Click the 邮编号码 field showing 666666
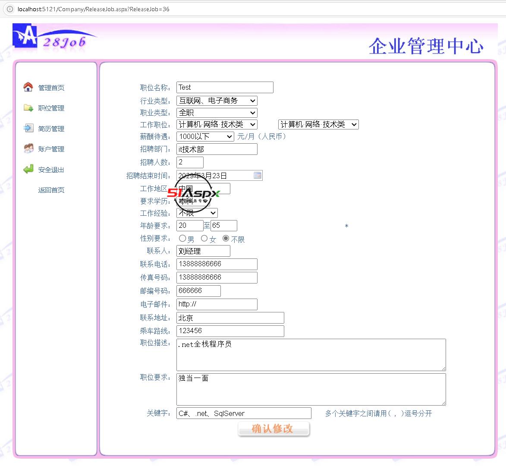This screenshot has height=466, width=506. click(x=199, y=291)
